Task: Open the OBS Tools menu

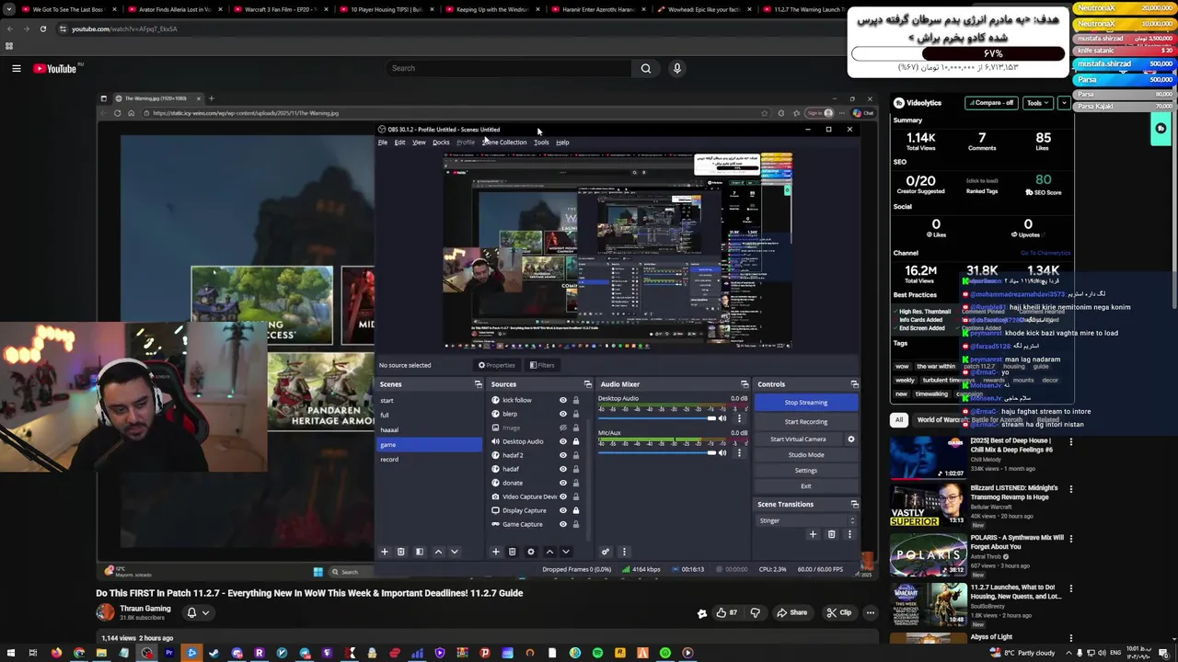Action: click(x=541, y=143)
